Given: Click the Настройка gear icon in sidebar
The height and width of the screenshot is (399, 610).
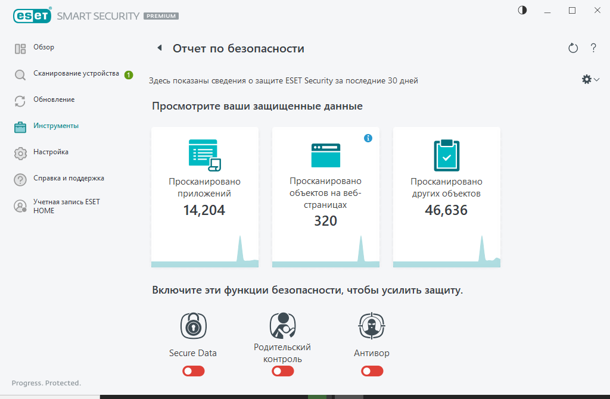Looking at the screenshot, I should 20,153.
